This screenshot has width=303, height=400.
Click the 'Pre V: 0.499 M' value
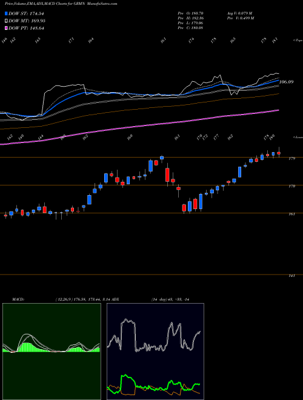point(240,18)
